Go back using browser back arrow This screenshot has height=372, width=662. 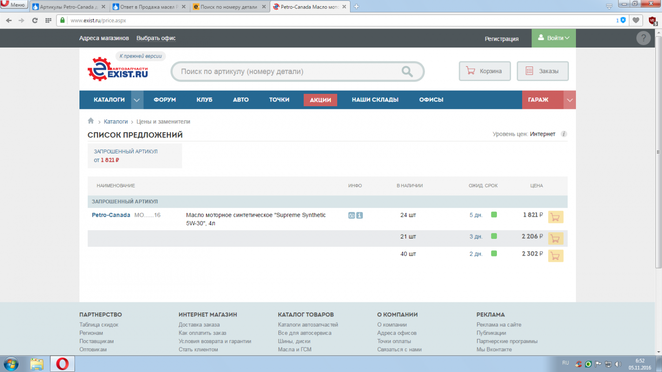click(x=9, y=20)
